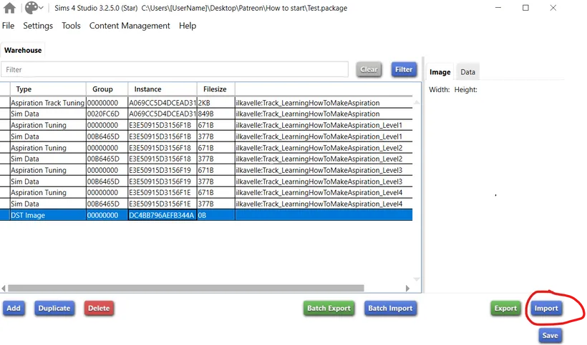The width and height of the screenshot is (587, 345).
Task: Click the red Delete button
Action: point(99,309)
